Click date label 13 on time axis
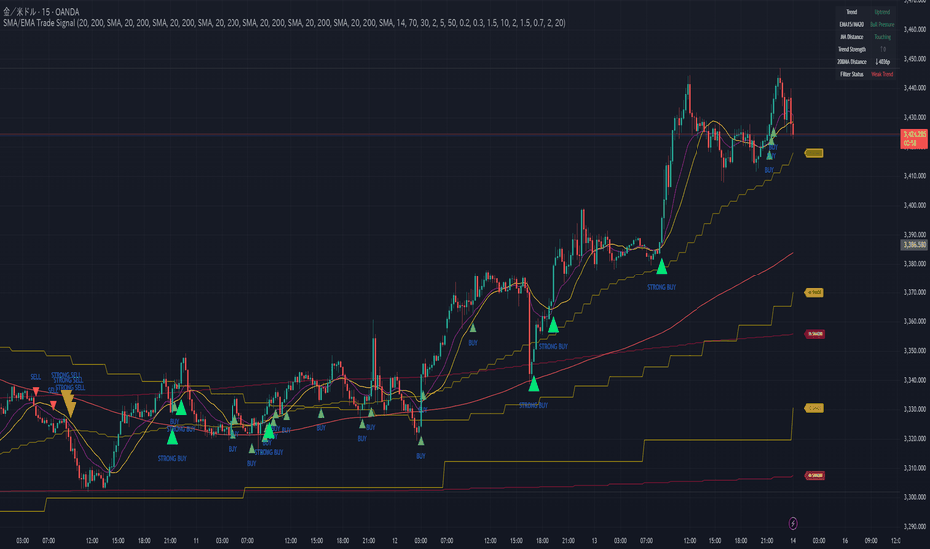 (x=594, y=541)
